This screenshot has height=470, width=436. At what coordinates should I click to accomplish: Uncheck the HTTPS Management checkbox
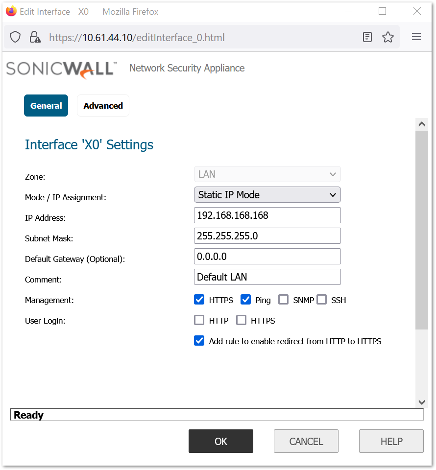199,300
